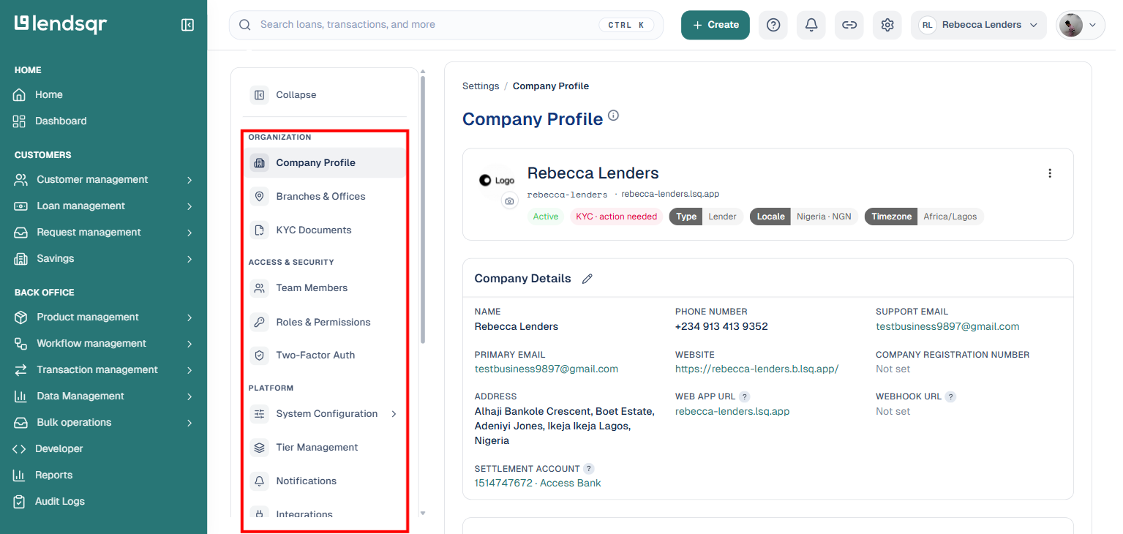
Task: Focus the search loans and transactions field
Action: (x=446, y=25)
